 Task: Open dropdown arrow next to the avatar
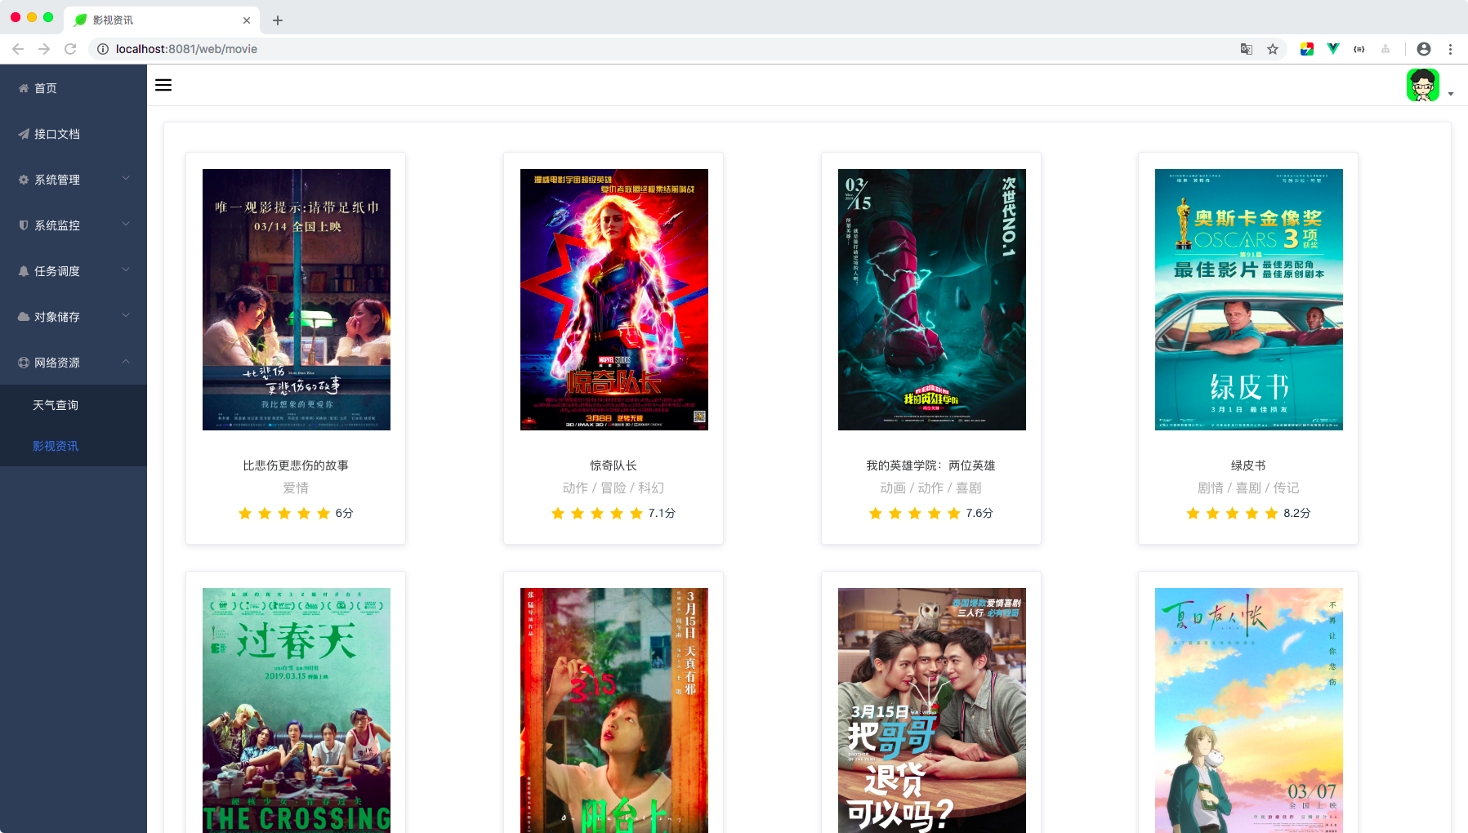coord(1451,94)
